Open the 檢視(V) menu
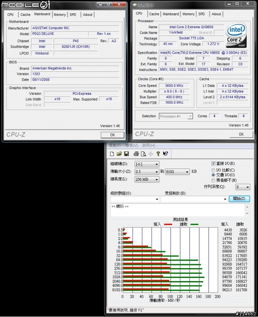258x317 pixels. click(131, 145)
